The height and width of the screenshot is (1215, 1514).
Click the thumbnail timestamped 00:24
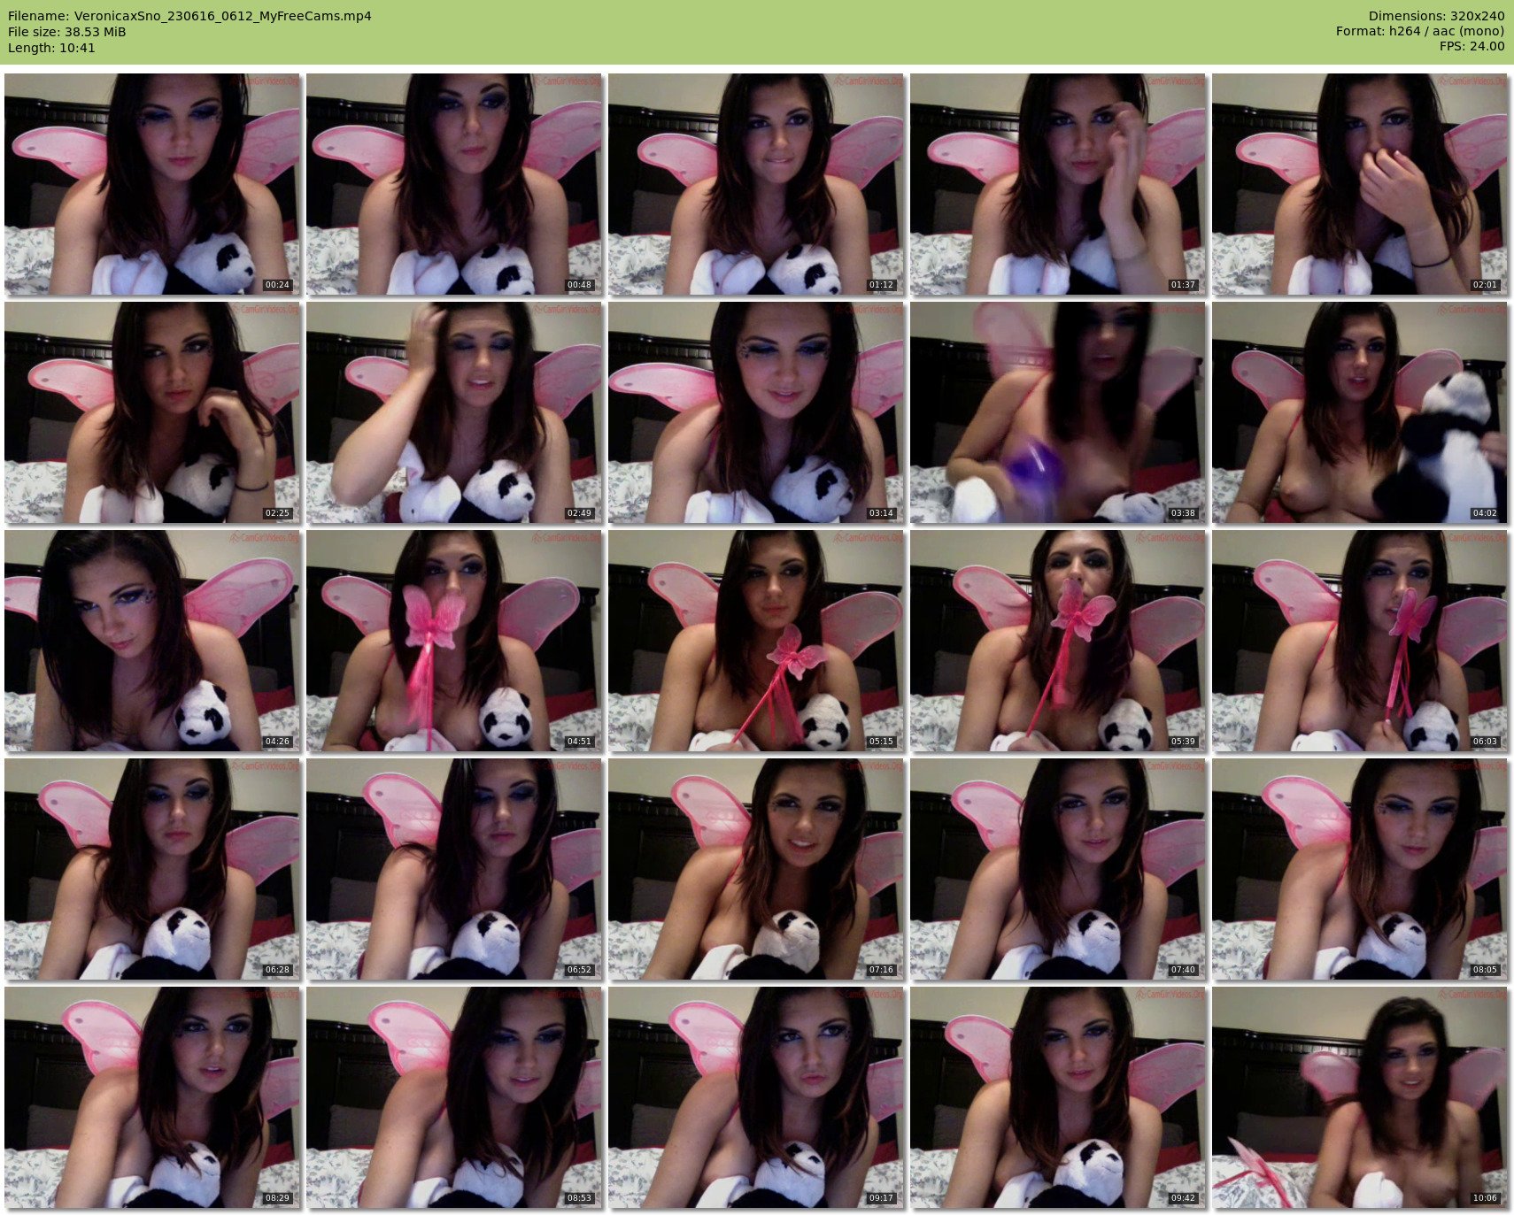pyautogui.click(x=152, y=184)
